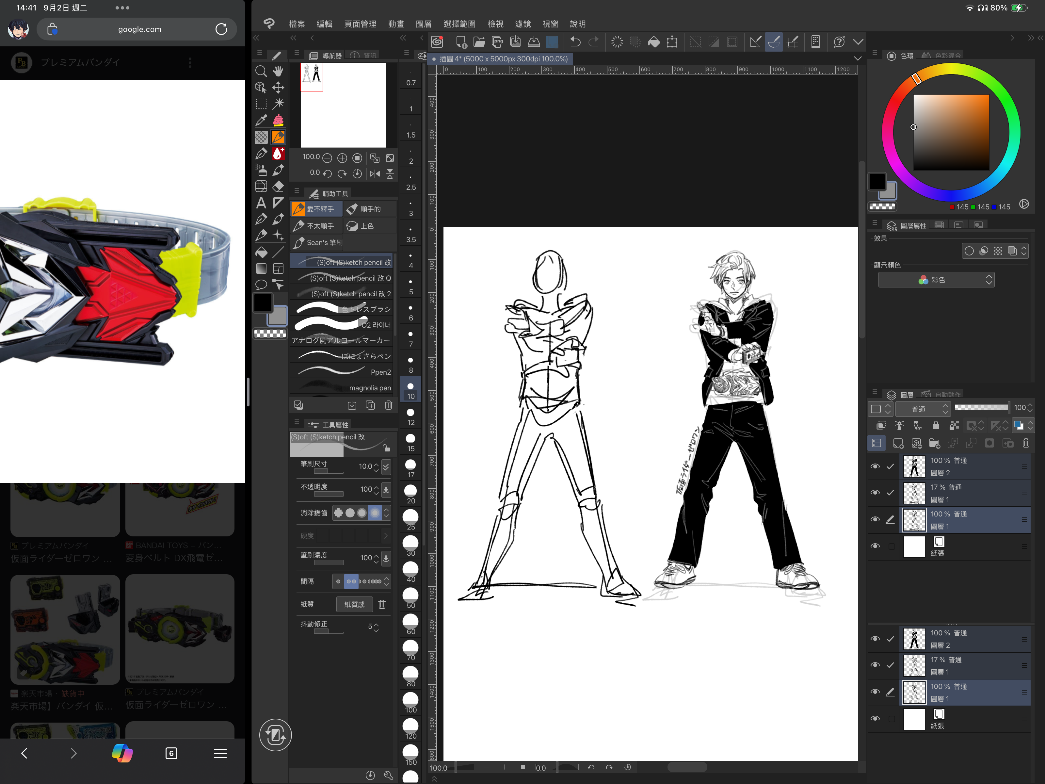Select the speech balloon tool
This screenshot has height=784, width=1045.
[261, 285]
